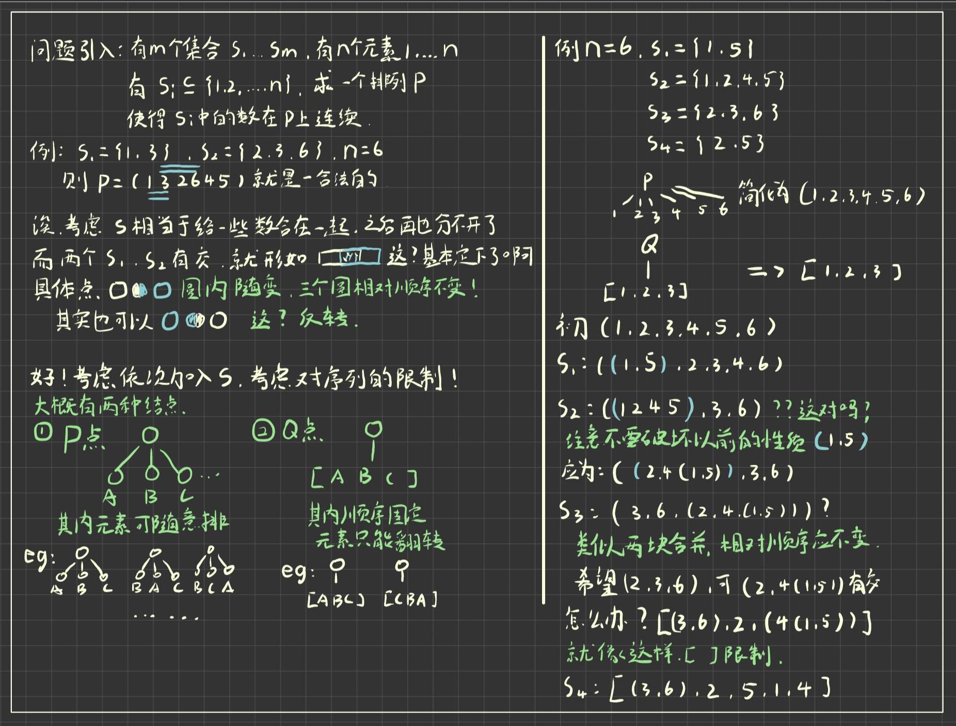Viewport: 956px width, 726px height.
Task: Click the text 简化为 (1.2.3.4.5.6)
Action: coord(831,195)
